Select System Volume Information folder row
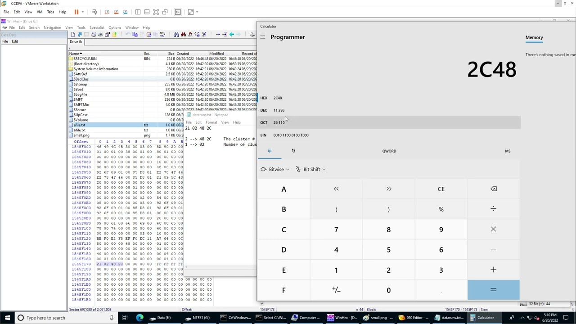This screenshot has width=576, height=324. (162, 69)
